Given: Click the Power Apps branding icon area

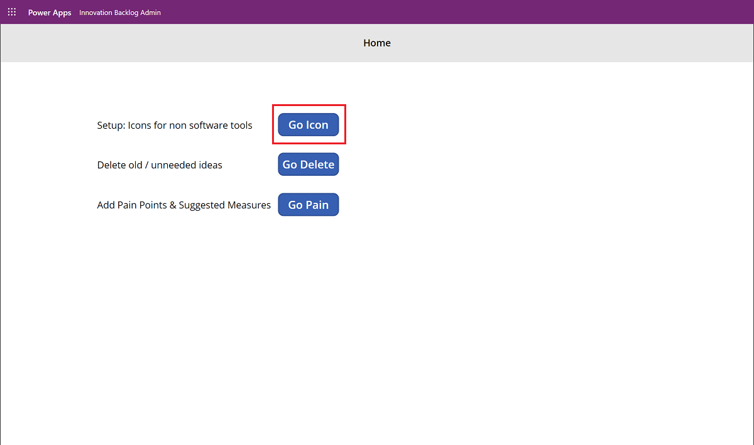Looking at the screenshot, I should 50,12.
